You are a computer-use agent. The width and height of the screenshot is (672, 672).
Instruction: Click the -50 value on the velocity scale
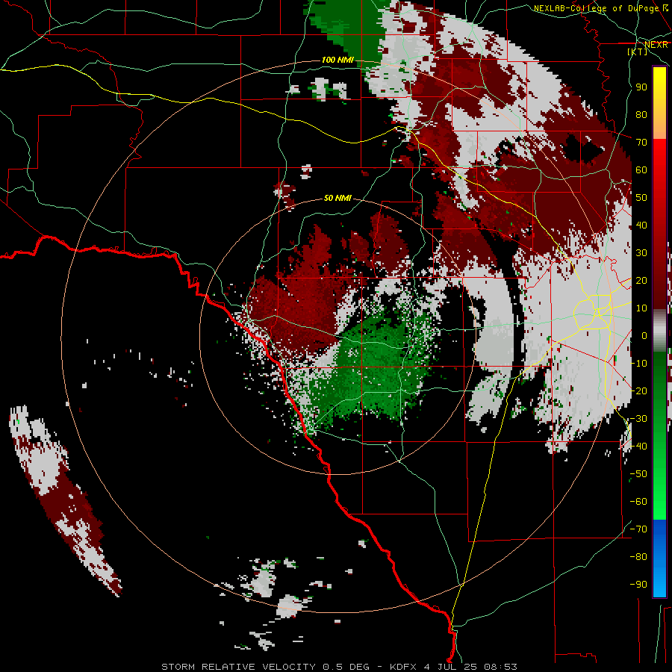point(638,474)
